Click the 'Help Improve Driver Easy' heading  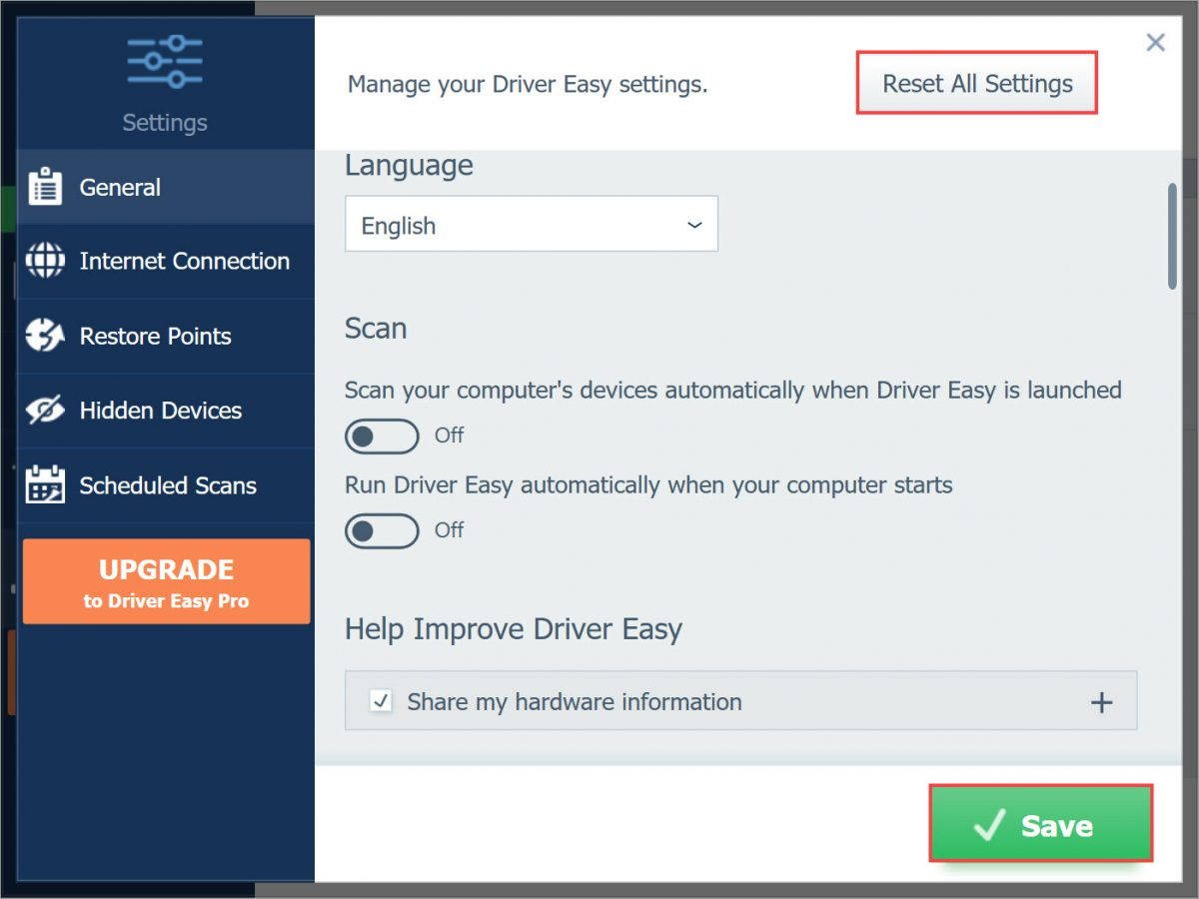pyautogui.click(x=514, y=629)
